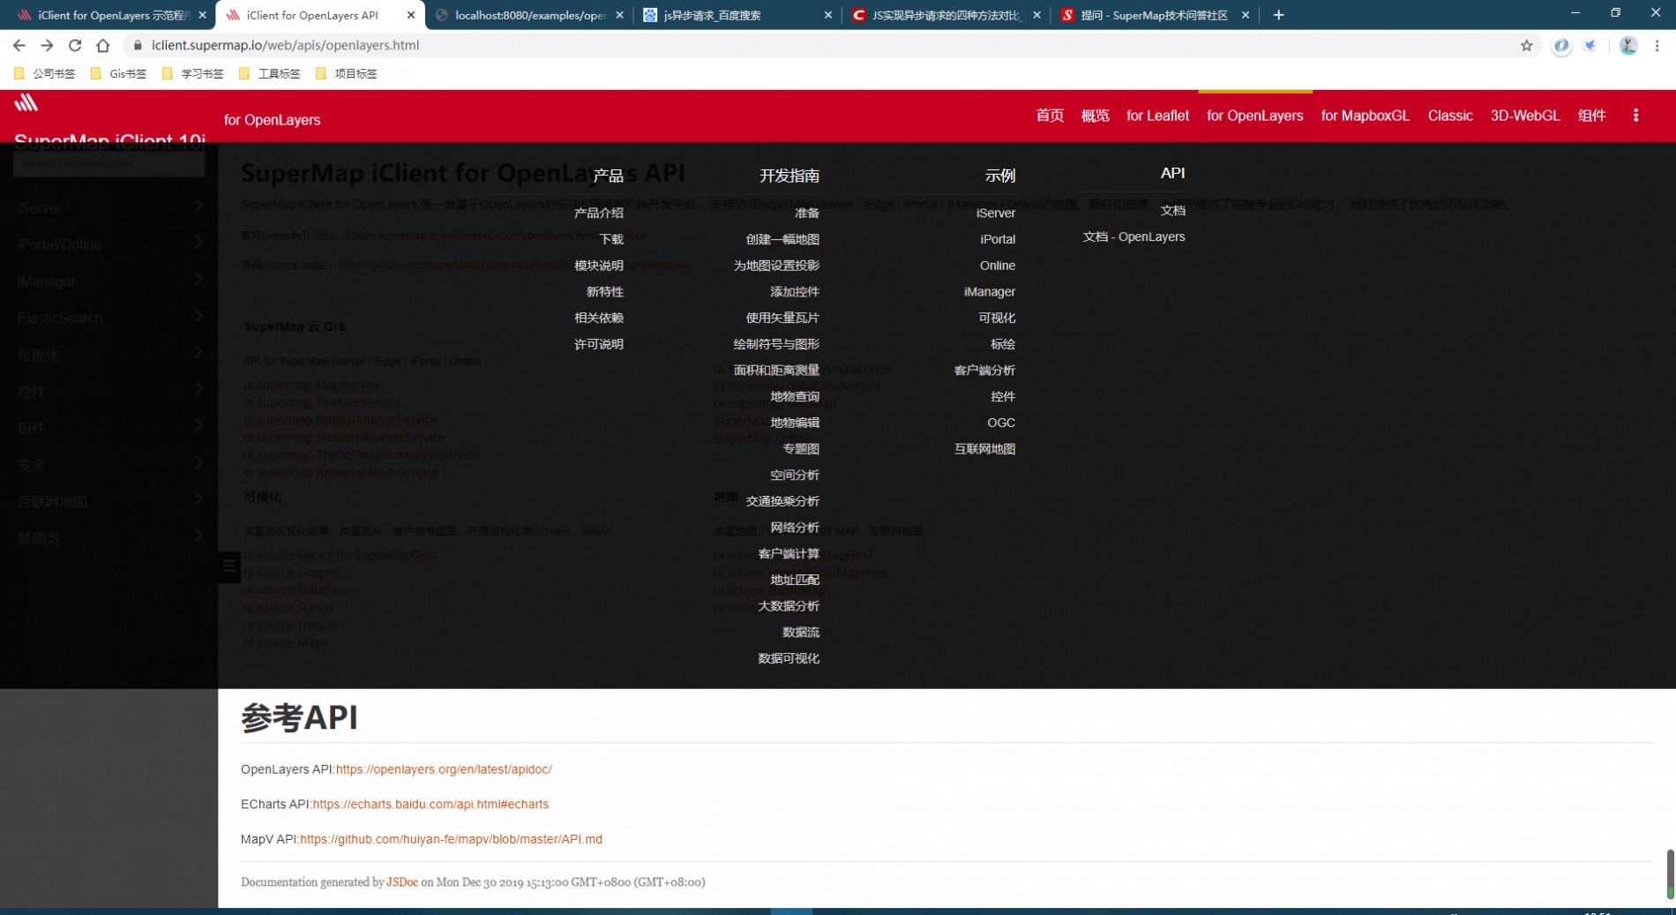Reload the current page

click(75, 45)
